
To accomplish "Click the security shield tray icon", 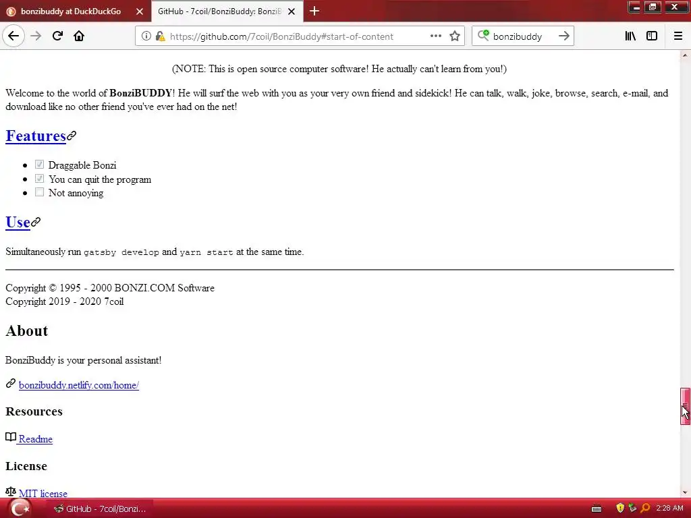I will tap(620, 509).
